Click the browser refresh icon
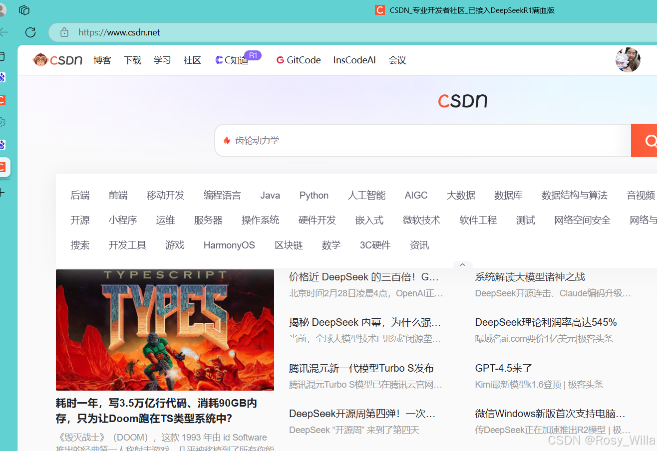657x451 pixels. 30,32
